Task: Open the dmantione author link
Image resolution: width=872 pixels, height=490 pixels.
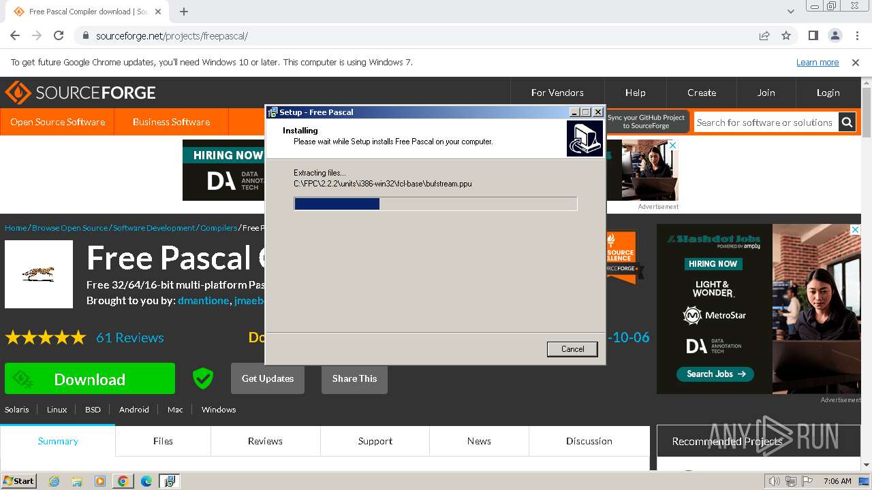Action: (x=203, y=301)
